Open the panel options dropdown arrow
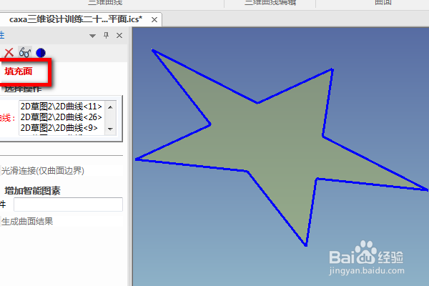The width and height of the screenshot is (429, 286). 92,36
